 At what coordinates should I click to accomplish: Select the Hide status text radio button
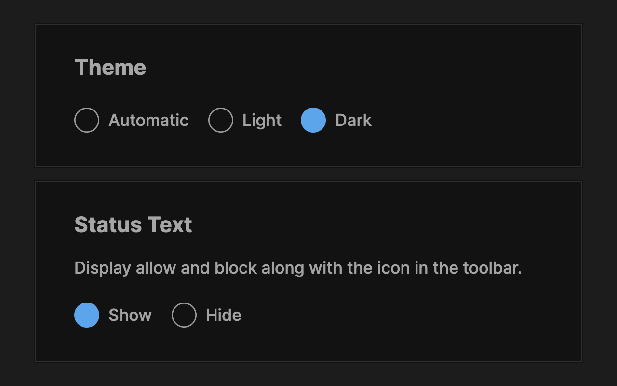point(184,315)
